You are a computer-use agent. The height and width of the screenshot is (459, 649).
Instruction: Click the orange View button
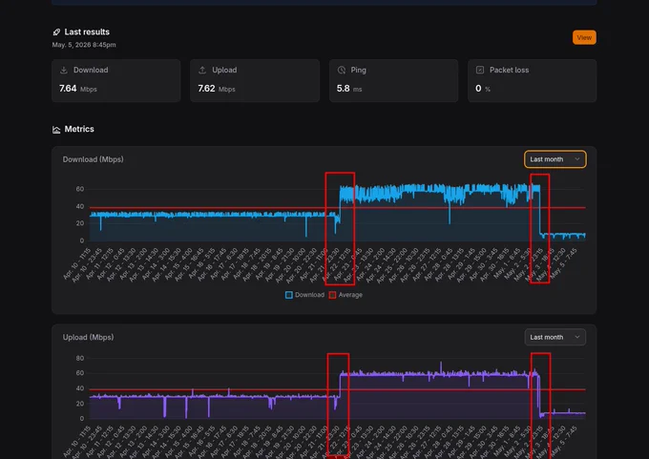(584, 37)
